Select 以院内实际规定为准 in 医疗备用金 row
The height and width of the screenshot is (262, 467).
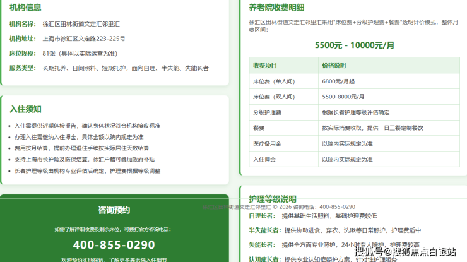click(x=347, y=144)
